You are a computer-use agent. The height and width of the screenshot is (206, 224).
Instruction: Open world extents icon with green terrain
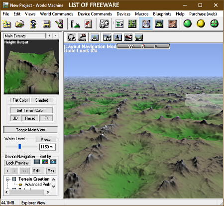(x=75, y=24)
